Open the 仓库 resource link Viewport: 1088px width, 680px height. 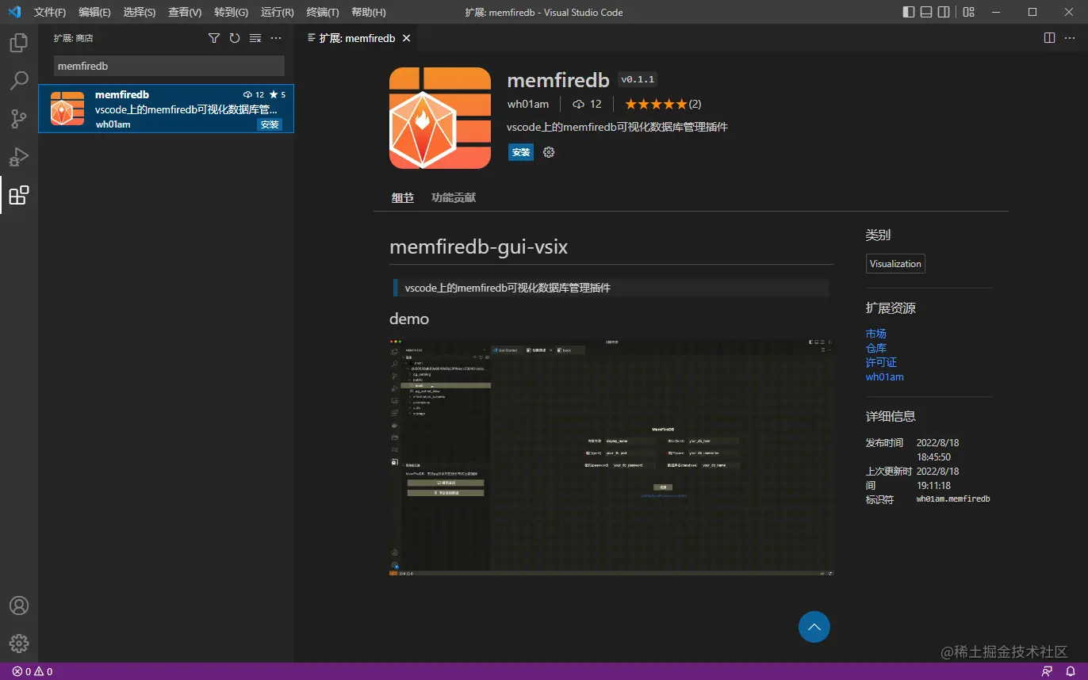tap(876, 348)
